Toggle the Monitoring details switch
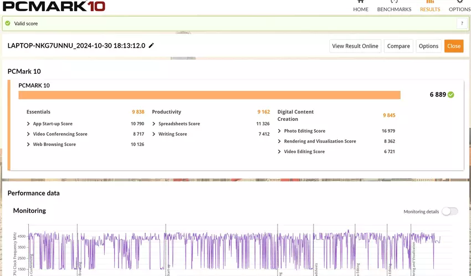This screenshot has height=276, width=471. point(449,211)
